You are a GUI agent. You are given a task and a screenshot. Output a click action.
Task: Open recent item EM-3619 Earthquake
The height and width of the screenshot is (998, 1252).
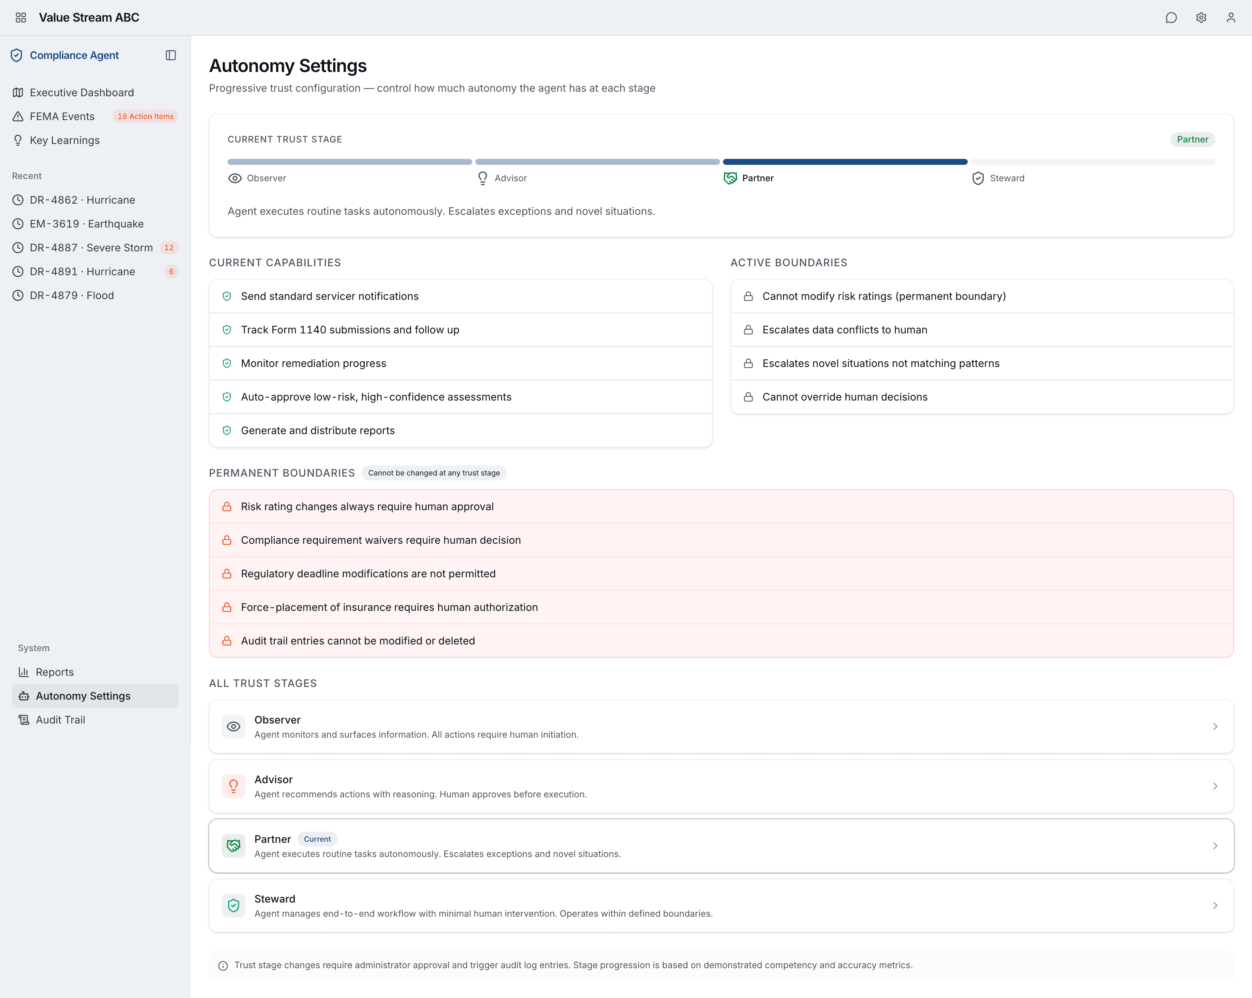pyautogui.click(x=95, y=223)
